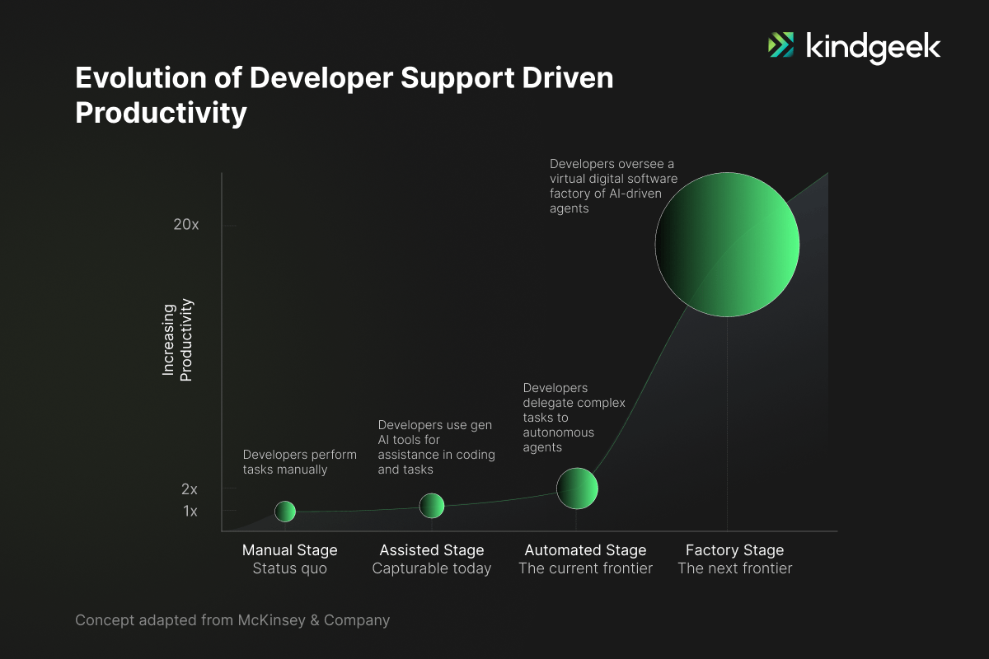Click the Automated Stage green bubble
The width and height of the screenshot is (989, 659).
pyautogui.click(x=577, y=488)
